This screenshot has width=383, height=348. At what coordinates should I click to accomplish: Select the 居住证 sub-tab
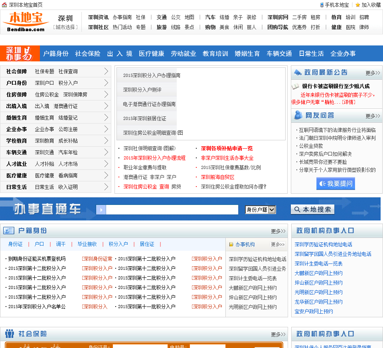[x=147, y=244]
